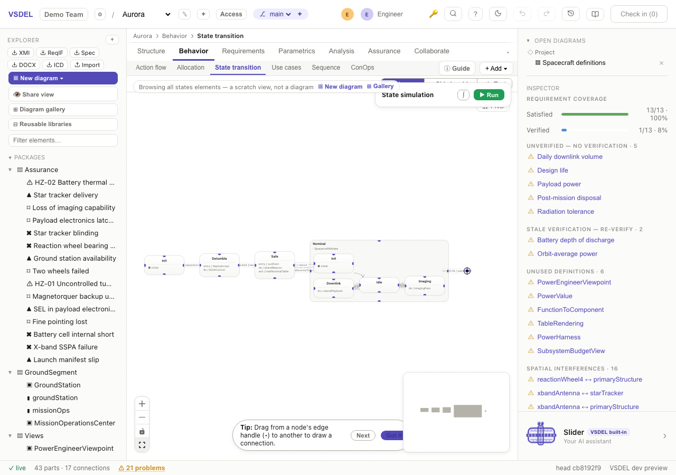Click the redo arrow icon
The image size is (676, 475).
547,14
